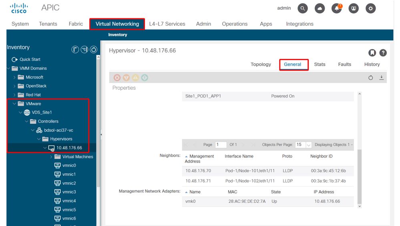Click the yellow minor fault icon
The width and height of the screenshot is (400, 226).
135,78
